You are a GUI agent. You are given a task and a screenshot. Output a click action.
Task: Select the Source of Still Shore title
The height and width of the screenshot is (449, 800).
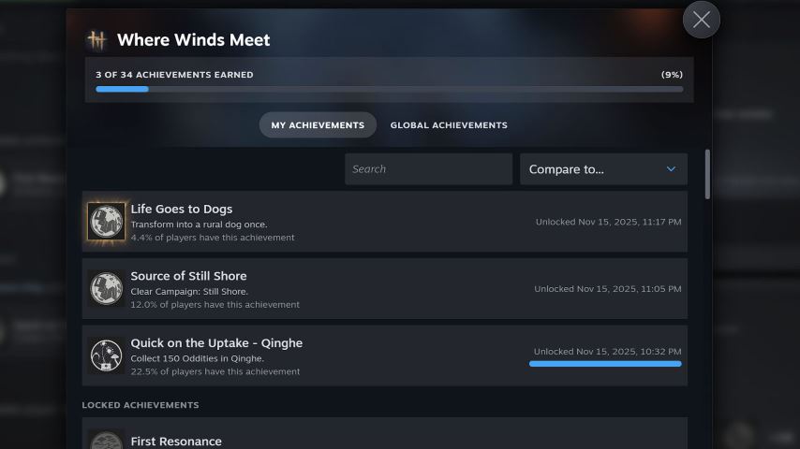pyautogui.click(x=188, y=276)
